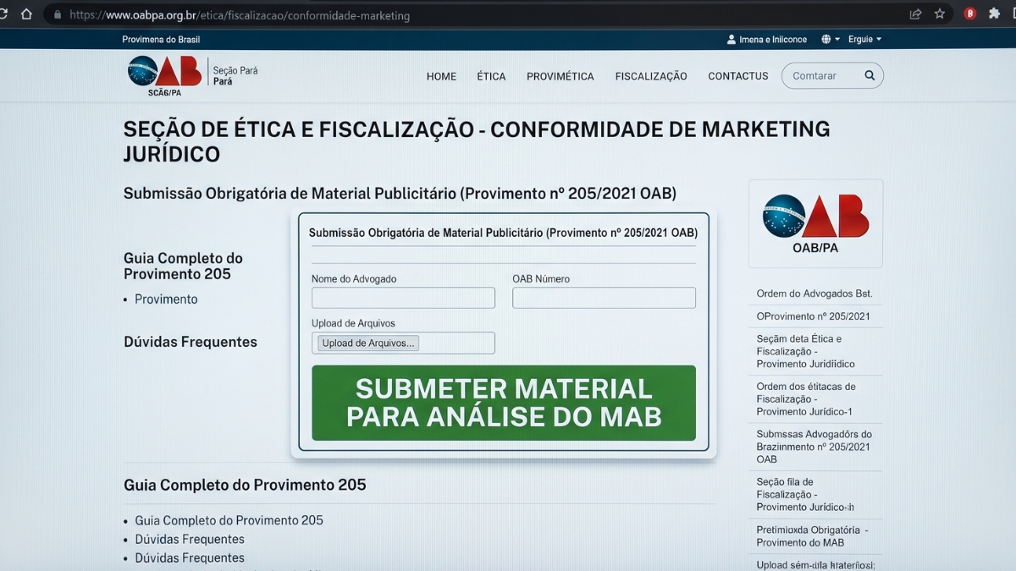
Task: Click the Upload de Arquivos button
Action: tap(368, 343)
